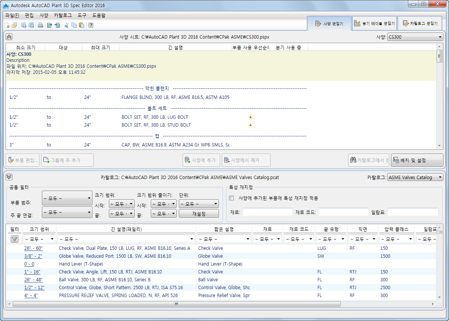This screenshot has width=449, height=321.
Task: Click the Help question mark icon
Action: tap(91, 25)
